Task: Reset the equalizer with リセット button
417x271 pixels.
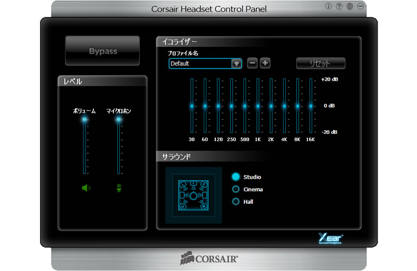Action: 321,63
